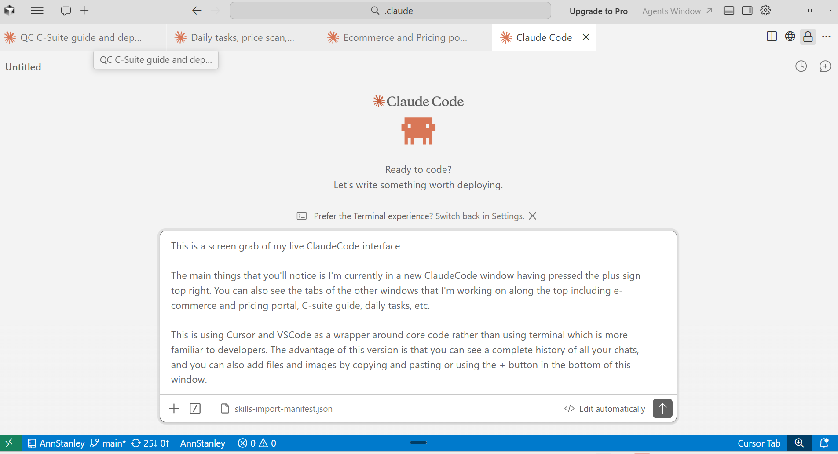Image resolution: width=838 pixels, height=454 pixels.
Task: Open slash commands button
Action: click(x=195, y=409)
